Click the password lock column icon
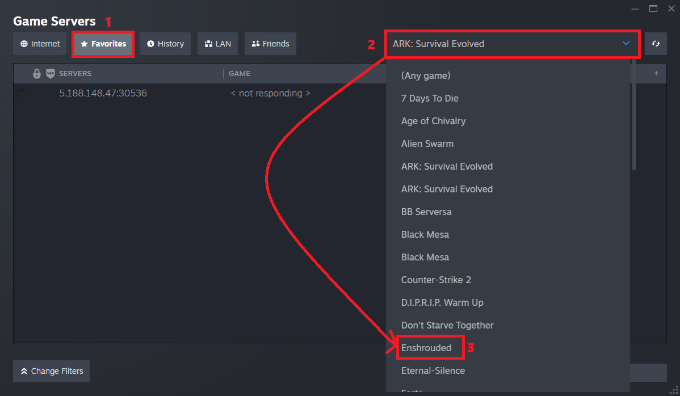 click(37, 74)
